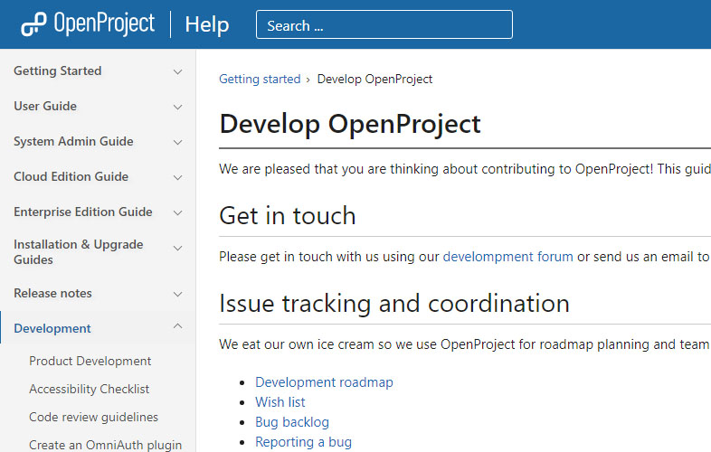Screen dimensions: 711x452
Task: Expand Enterprise Edition Guide chevron
Action: [178, 212]
